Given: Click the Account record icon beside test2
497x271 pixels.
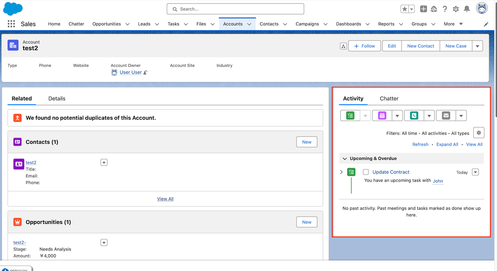Looking at the screenshot, I should point(13,45).
